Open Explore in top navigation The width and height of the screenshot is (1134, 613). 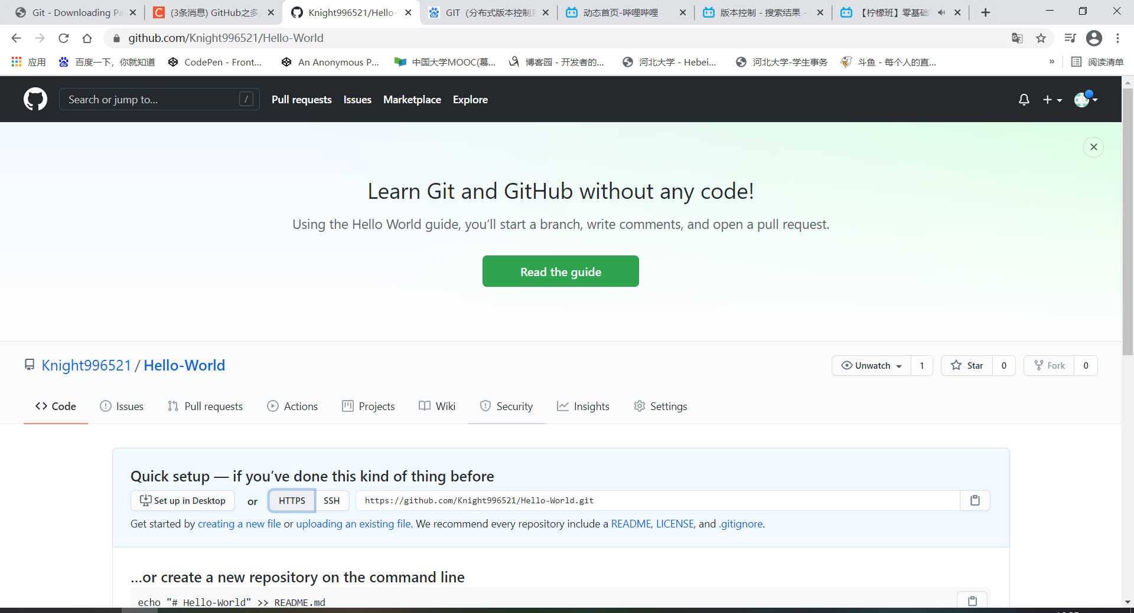pyautogui.click(x=470, y=100)
